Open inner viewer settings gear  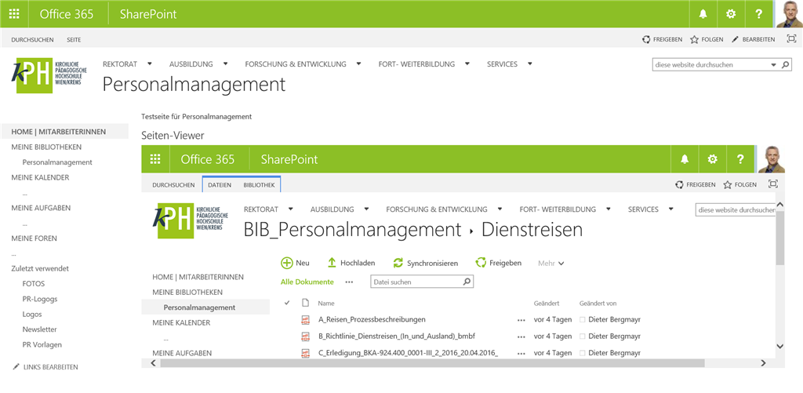[712, 159]
